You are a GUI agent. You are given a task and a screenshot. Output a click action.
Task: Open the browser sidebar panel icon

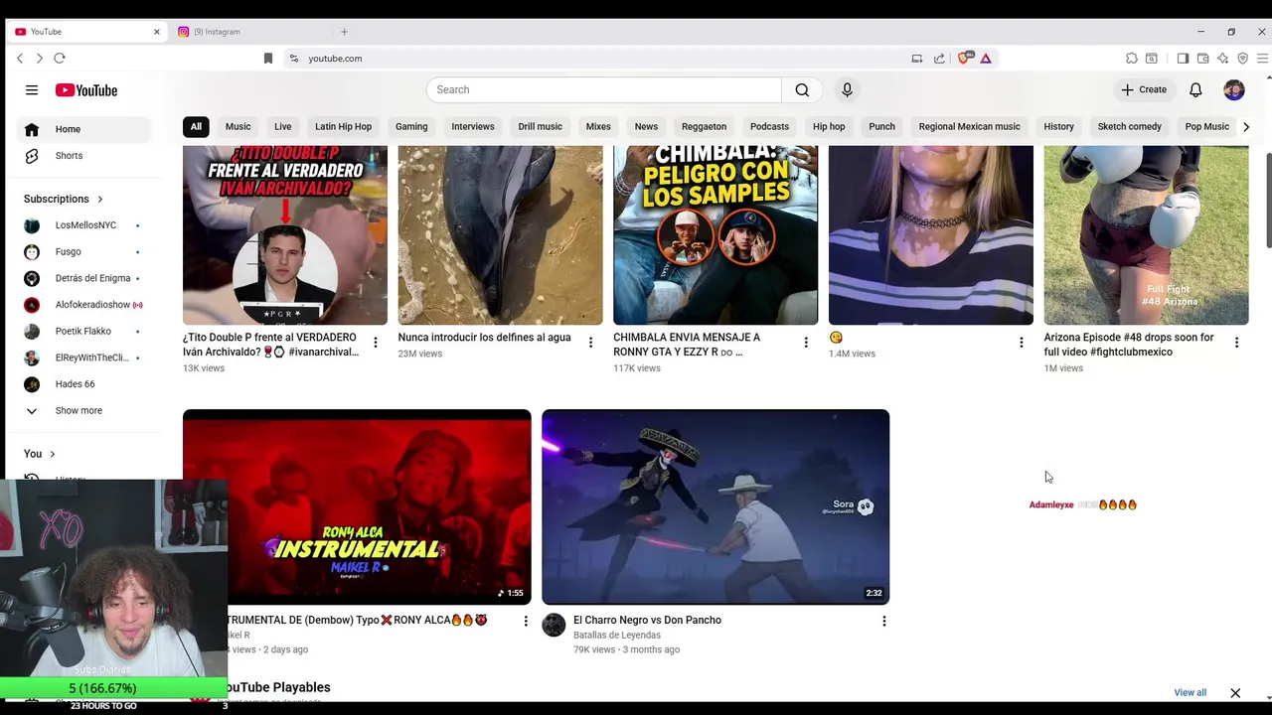pyautogui.click(x=1183, y=59)
